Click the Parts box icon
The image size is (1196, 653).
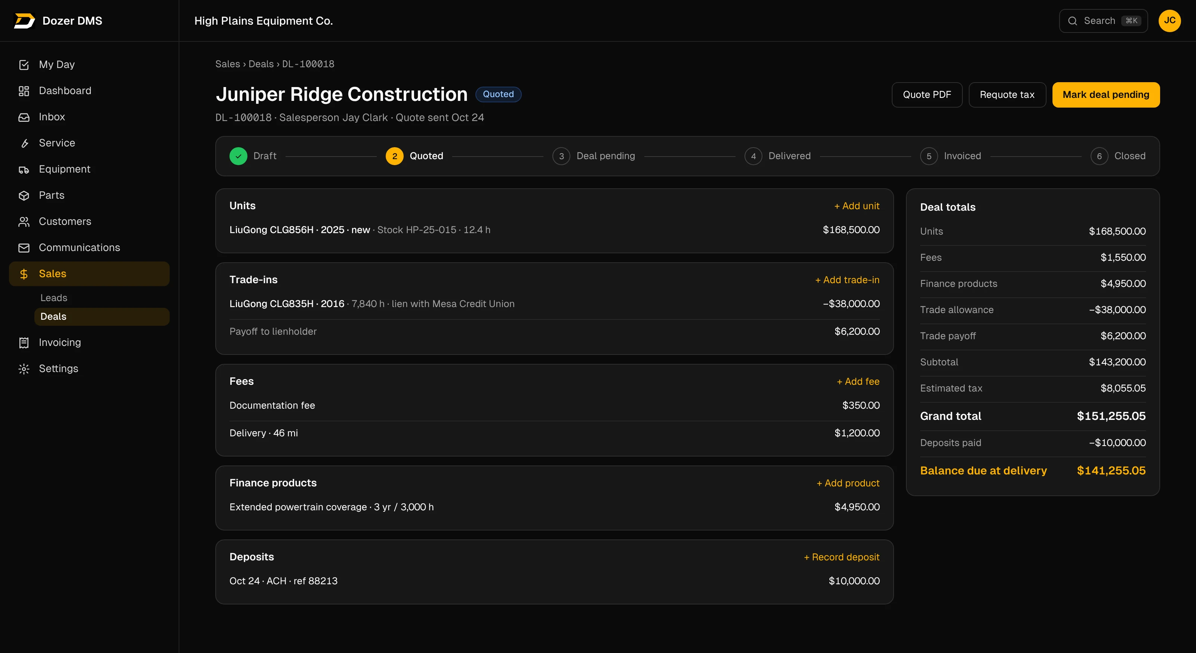24,195
